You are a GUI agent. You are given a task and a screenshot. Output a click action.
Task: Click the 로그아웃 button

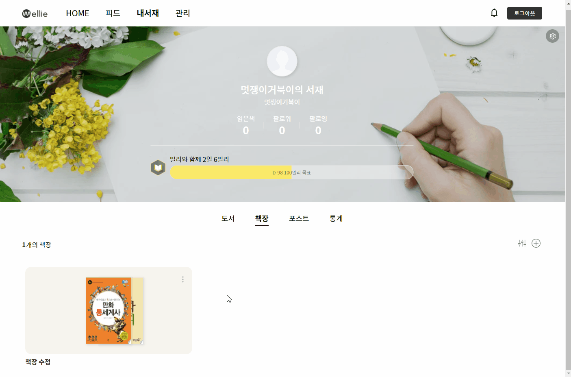[x=524, y=13]
